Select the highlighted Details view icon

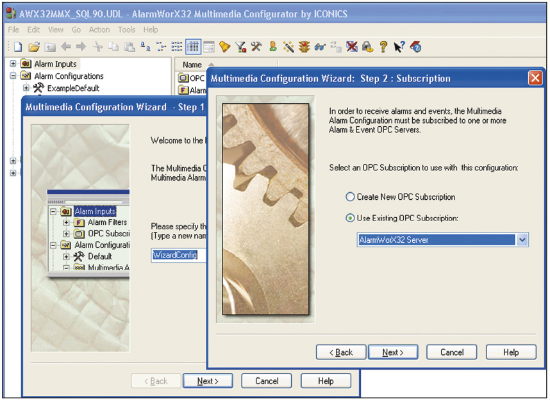click(193, 47)
